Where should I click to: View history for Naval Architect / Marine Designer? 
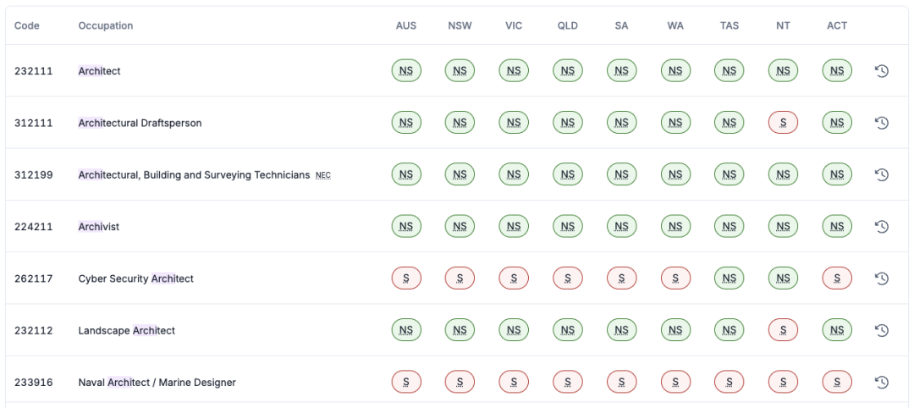pyautogui.click(x=881, y=382)
